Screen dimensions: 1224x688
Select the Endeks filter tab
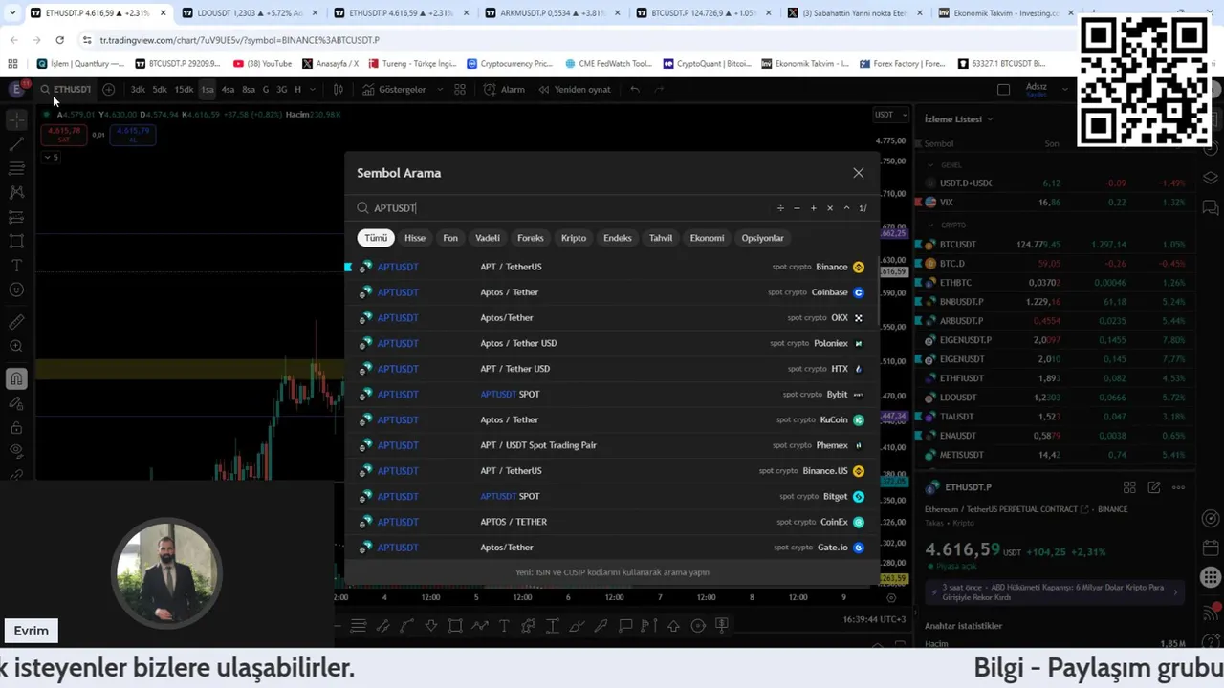click(618, 238)
